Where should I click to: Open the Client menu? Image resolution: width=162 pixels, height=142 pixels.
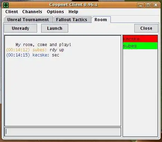pos(12,12)
